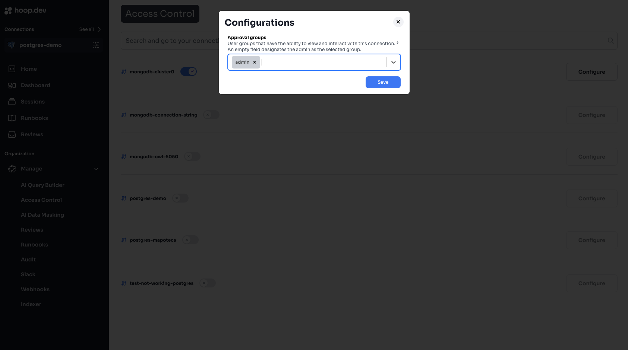Click the hoop.dev logo
The image size is (628, 350).
tap(25, 10)
